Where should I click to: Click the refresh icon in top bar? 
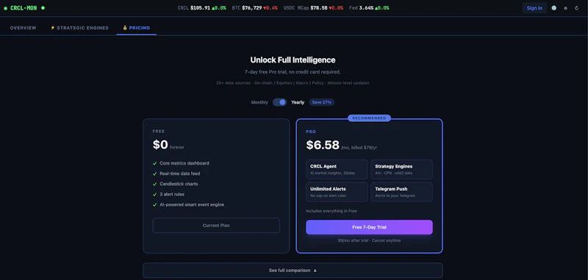point(576,8)
